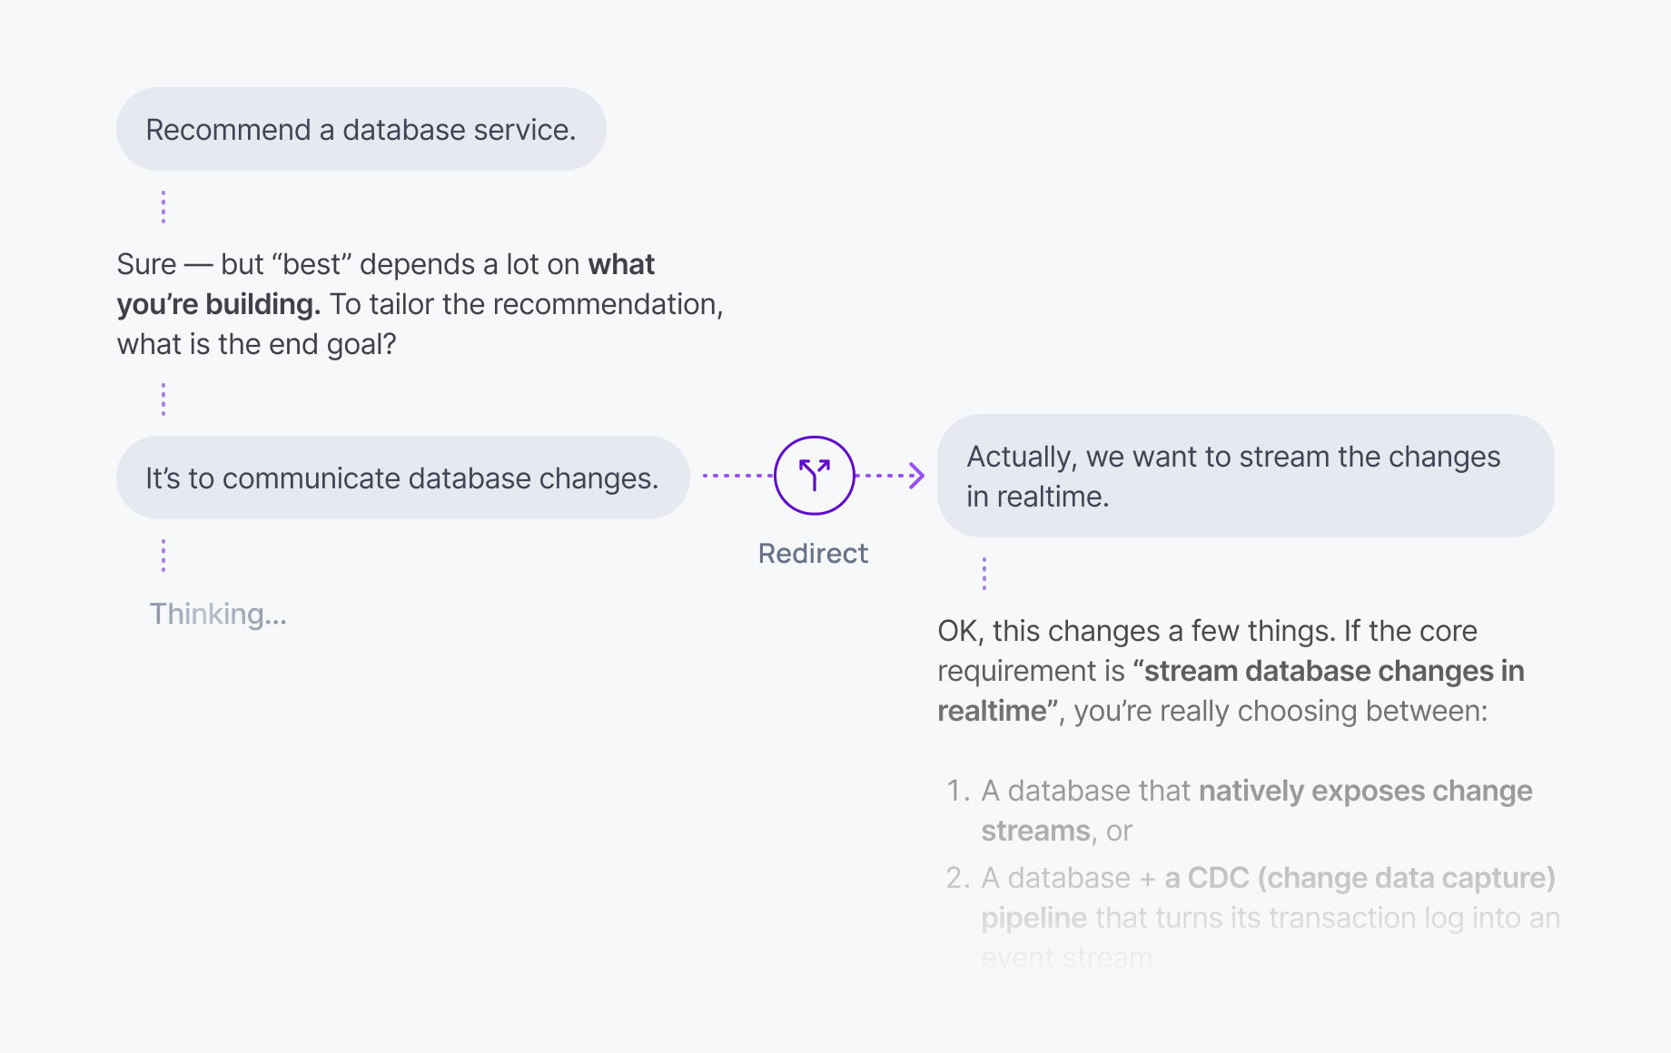
Task: Click "what is the end goal?" question text
Action: [x=256, y=344]
